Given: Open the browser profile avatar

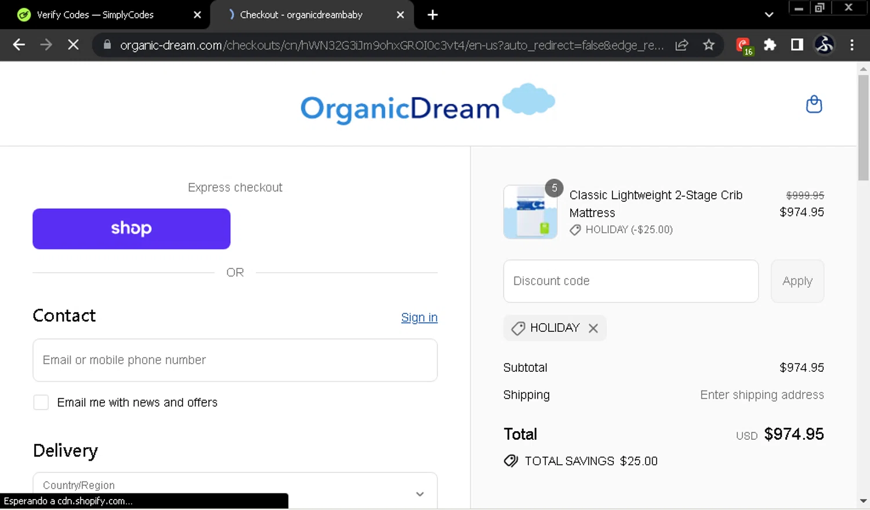Looking at the screenshot, I should 824,45.
